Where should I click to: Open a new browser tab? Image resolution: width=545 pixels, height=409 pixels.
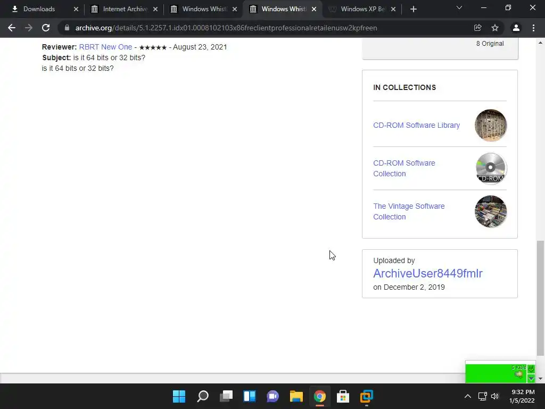coord(413,10)
